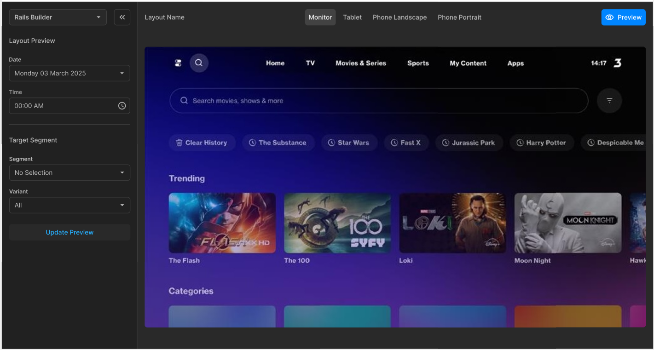654x350 pixels.
Task: Click the Search movies, shows & more field
Action: click(379, 101)
